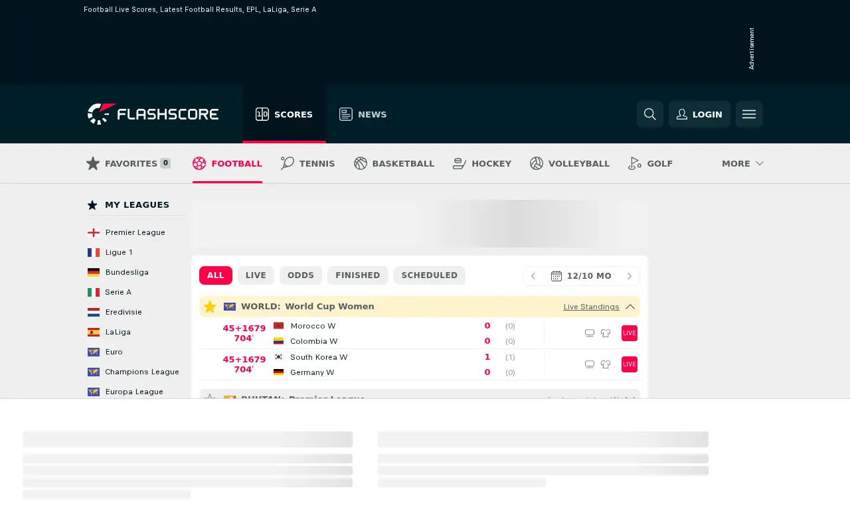850x531 pixels.
Task: Click TV icon for Morocco W match
Action: [590, 333]
